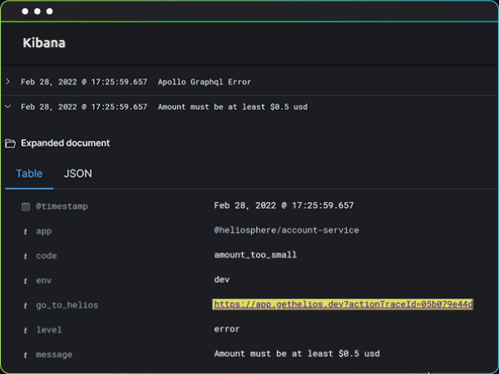The height and width of the screenshot is (374, 499).
Task: Collapse the expanded Amount must be row
Action: click(8, 106)
